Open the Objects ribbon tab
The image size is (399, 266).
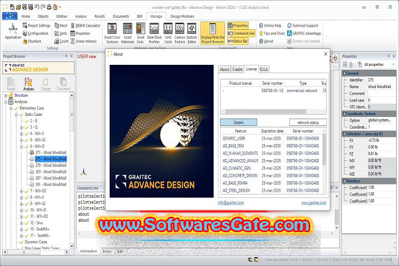43,16
